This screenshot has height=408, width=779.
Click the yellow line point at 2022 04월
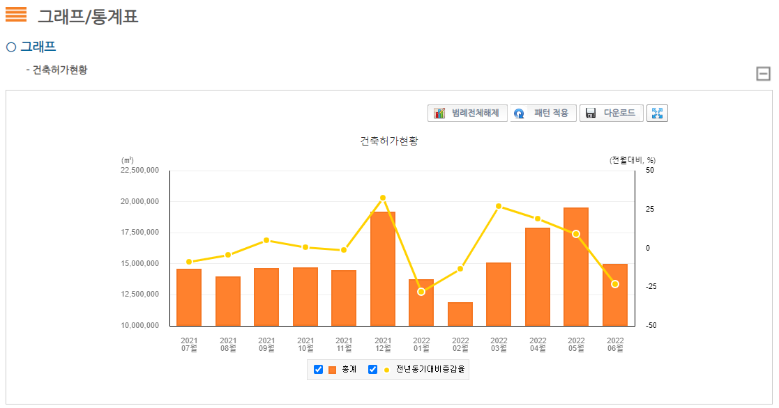[x=538, y=219]
